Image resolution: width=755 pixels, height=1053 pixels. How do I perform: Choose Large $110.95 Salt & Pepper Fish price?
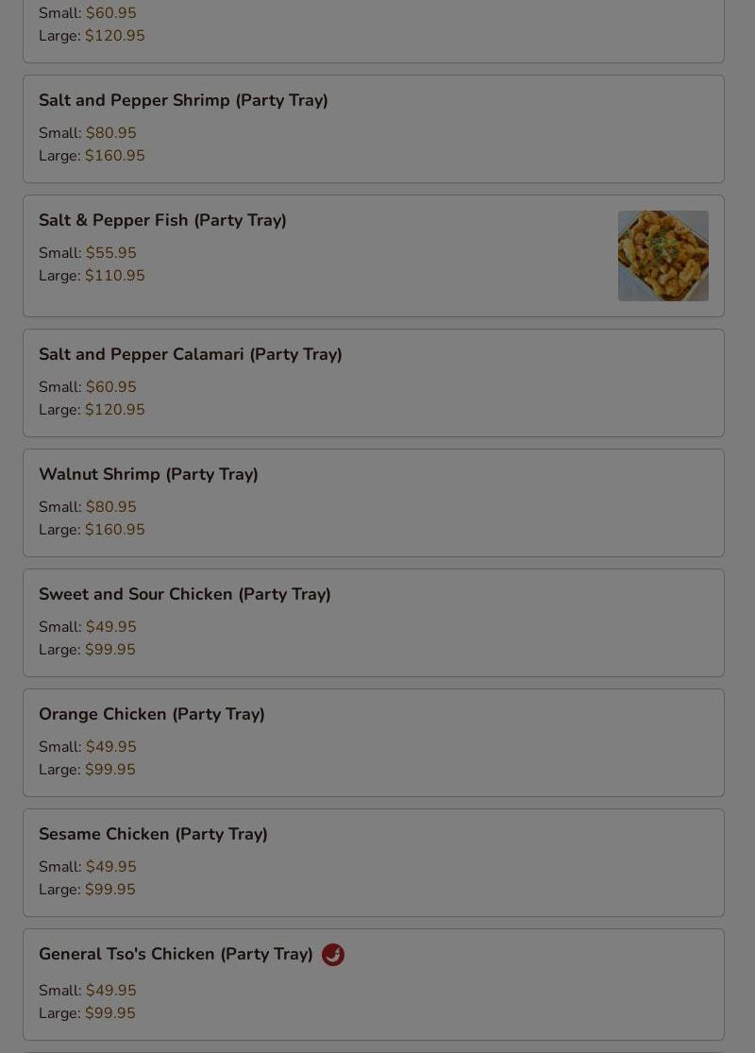(92, 276)
